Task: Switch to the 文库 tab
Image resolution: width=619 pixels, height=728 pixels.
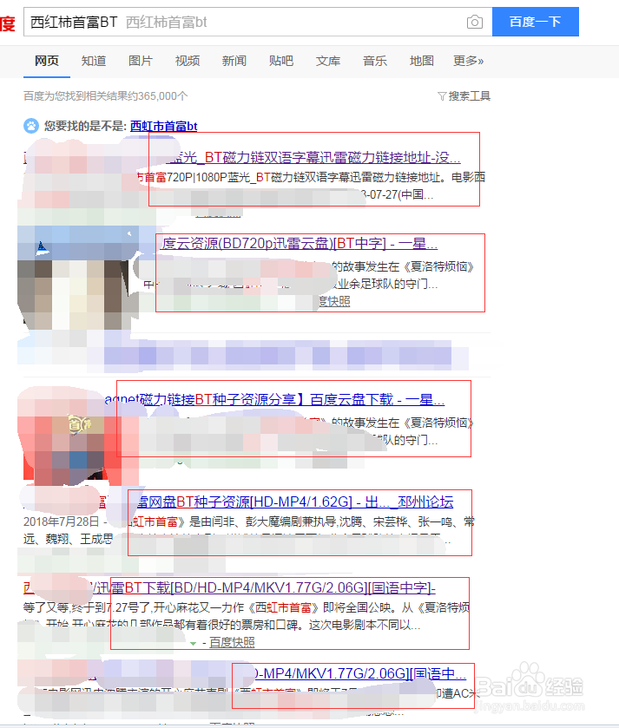Action: point(328,61)
